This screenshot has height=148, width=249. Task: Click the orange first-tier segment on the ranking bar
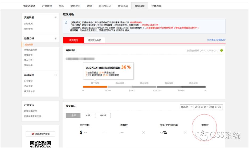[x=95, y=87]
